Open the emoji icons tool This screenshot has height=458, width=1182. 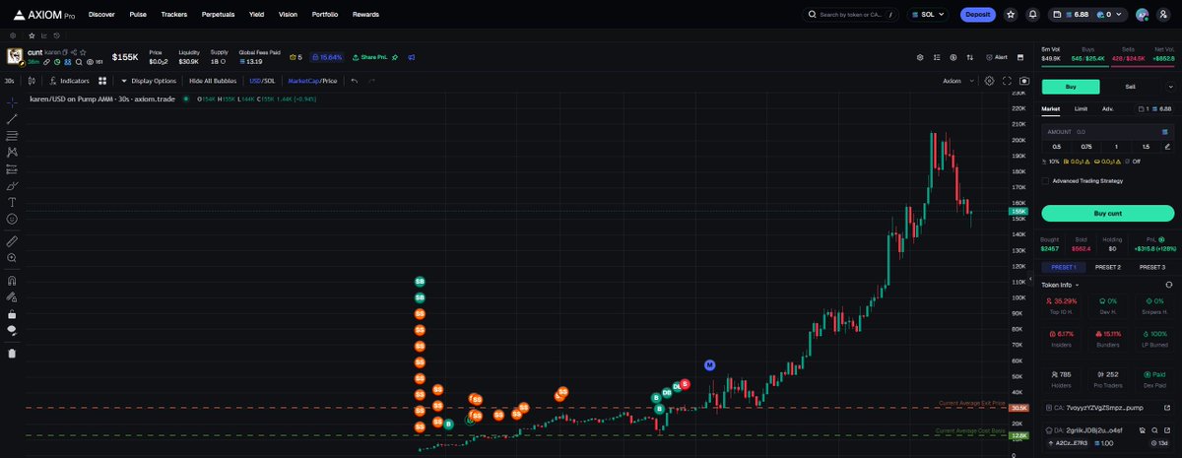(12, 219)
